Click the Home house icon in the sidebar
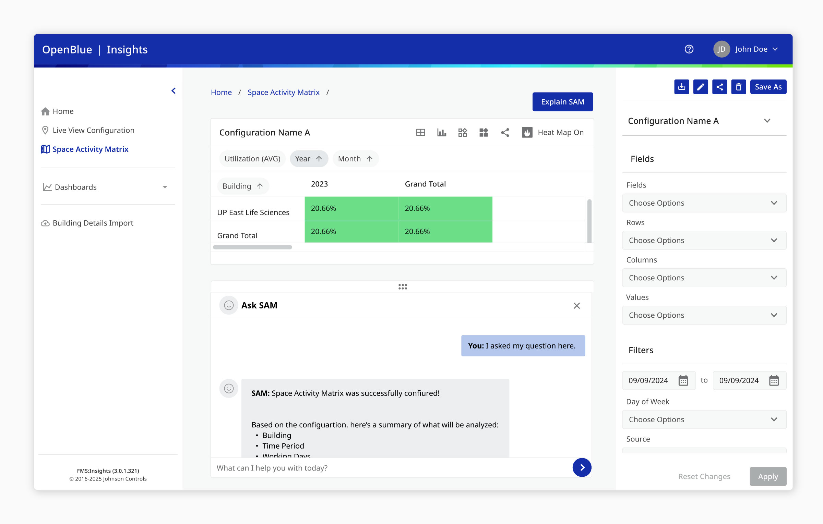The image size is (823, 524). (45, 111)
